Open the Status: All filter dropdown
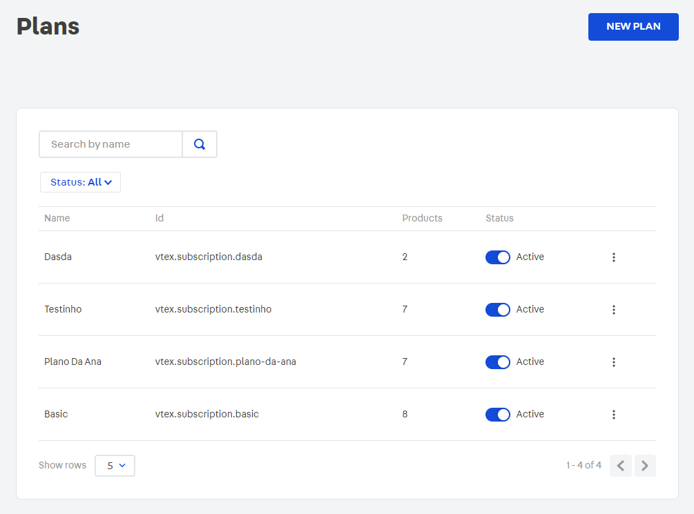This screenshot has width=694, height=514. (x=80, y=181)
